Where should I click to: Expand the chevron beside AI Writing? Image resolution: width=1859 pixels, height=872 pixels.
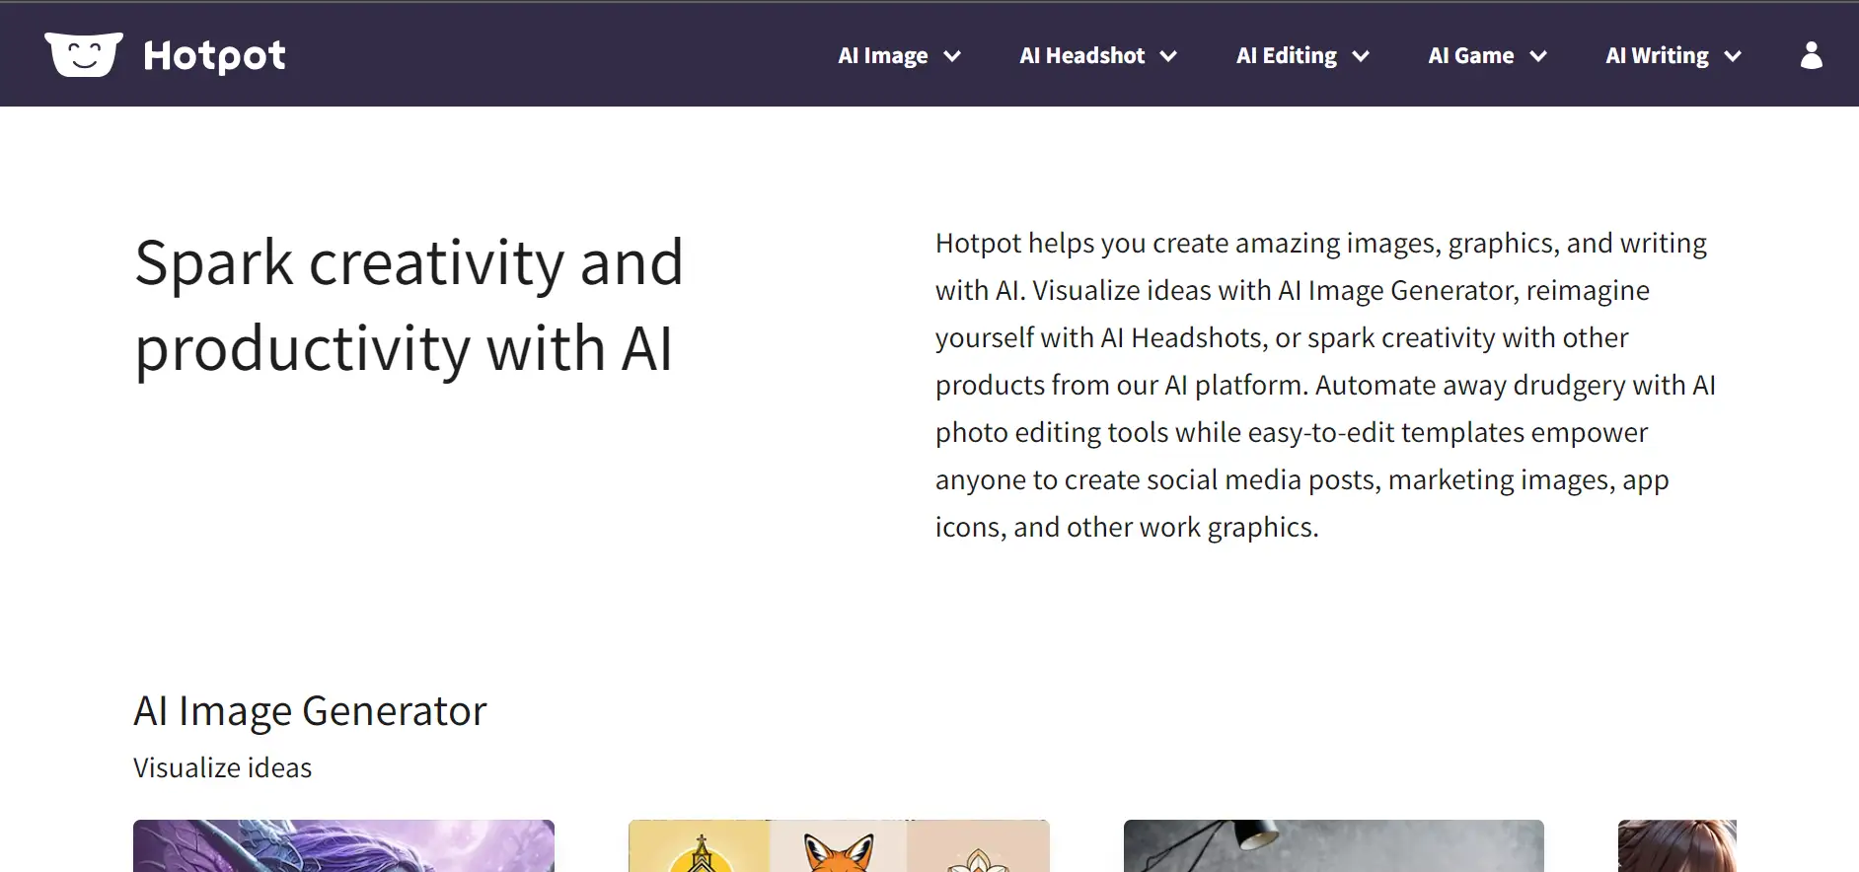pyautogui.click(x=1733, y=56)
